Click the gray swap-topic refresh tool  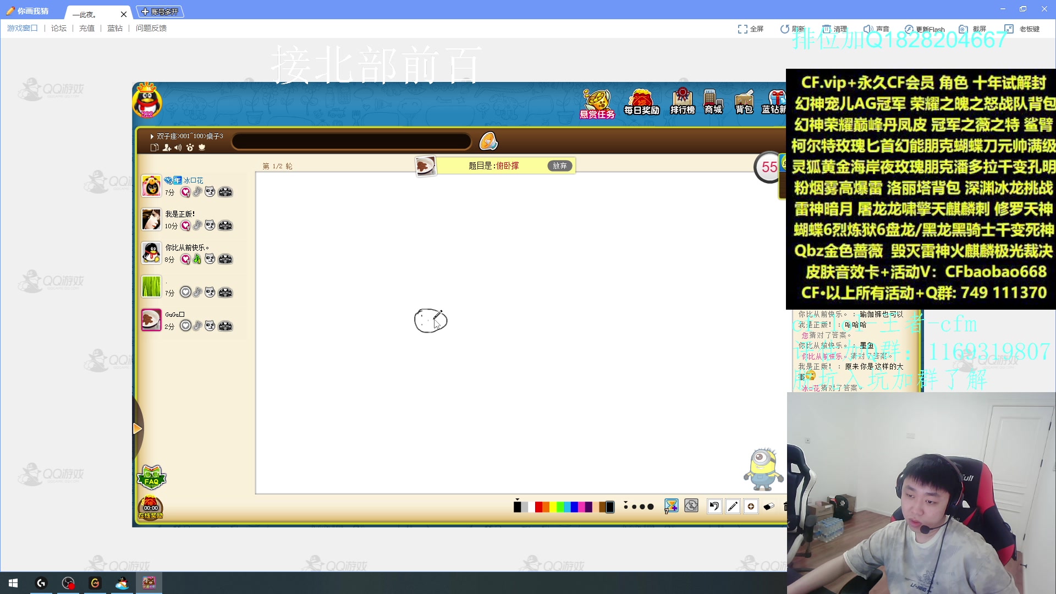(691, 506)
